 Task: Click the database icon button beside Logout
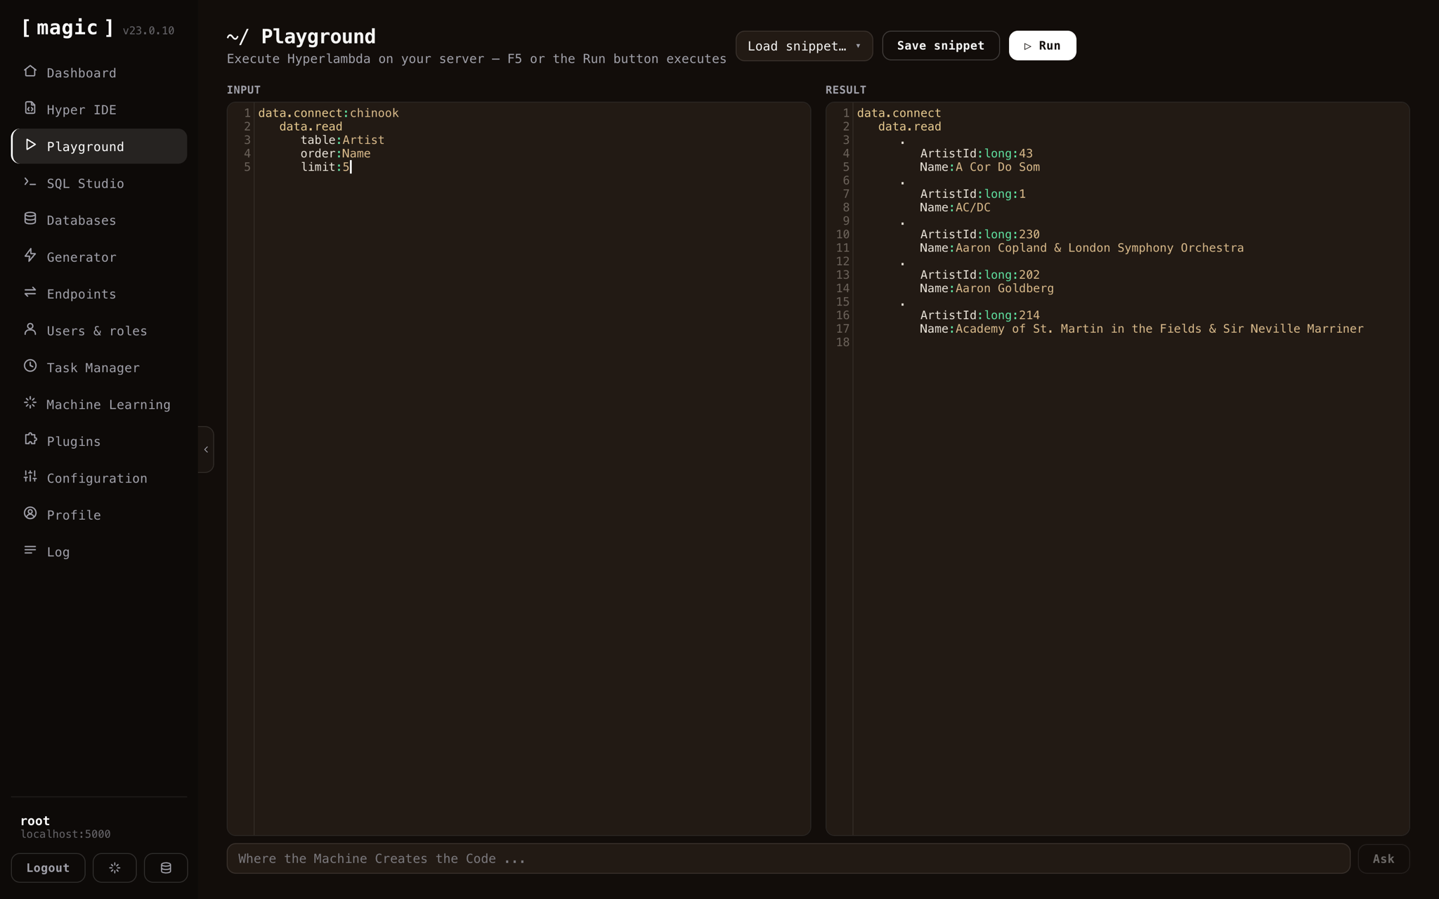coord(166,868)
